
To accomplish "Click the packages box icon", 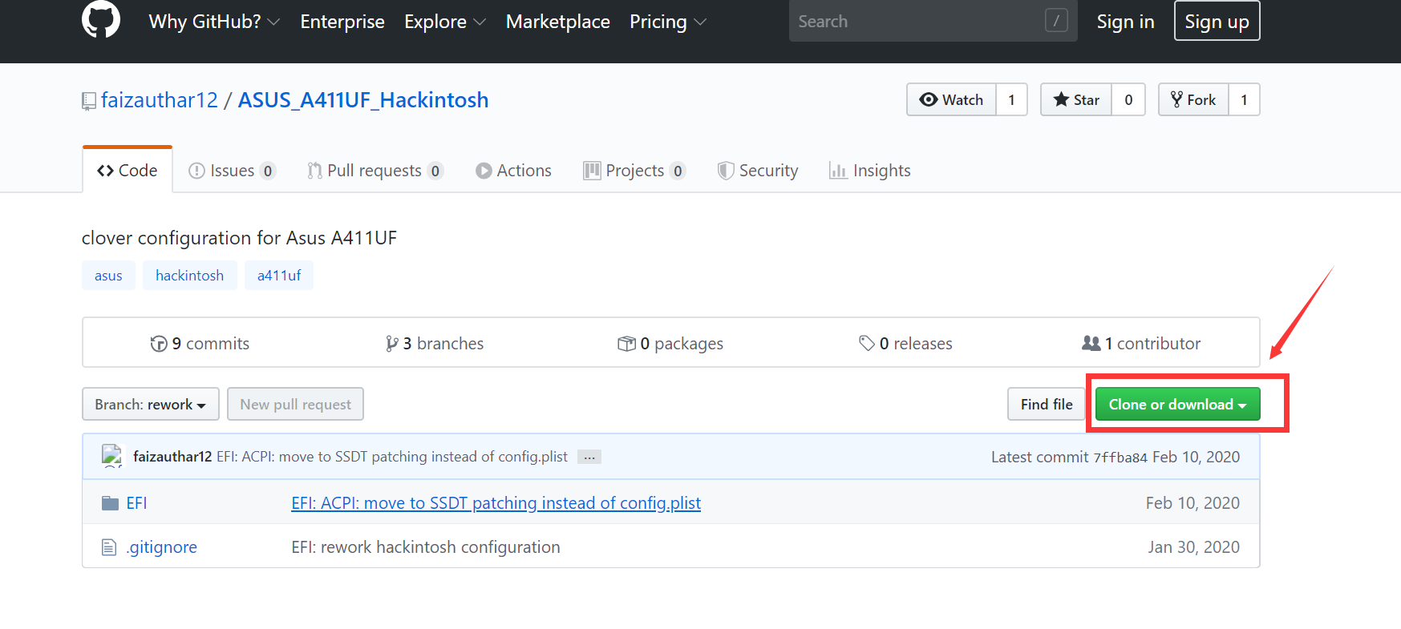I will (626, 344).
